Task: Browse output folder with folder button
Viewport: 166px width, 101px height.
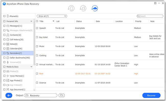Action: tap(62, 95)
